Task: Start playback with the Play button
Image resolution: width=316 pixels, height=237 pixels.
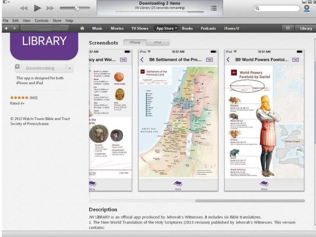Action: click(37, 8)
